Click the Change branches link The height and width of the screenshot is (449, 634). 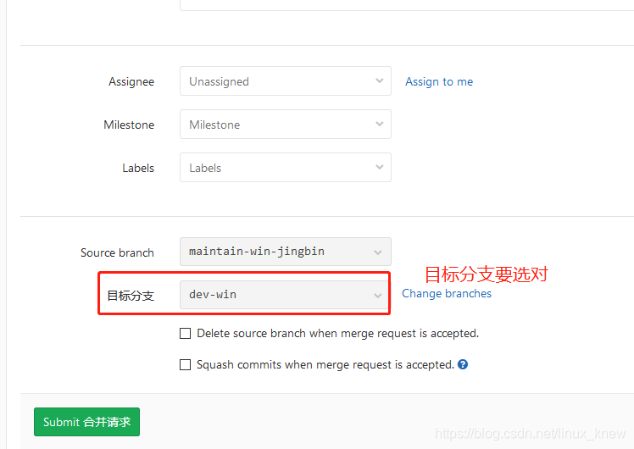click(447, 293)
